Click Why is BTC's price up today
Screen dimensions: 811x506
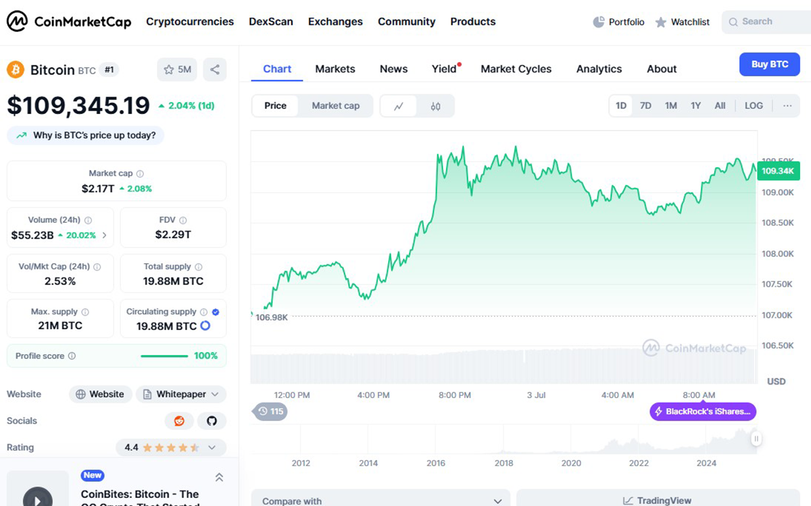85,136
